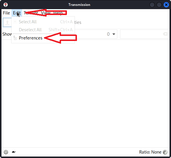171x158 pixels.
Task: Click the ratio statistics icon at bottom right
Action: tap(165, 152)
